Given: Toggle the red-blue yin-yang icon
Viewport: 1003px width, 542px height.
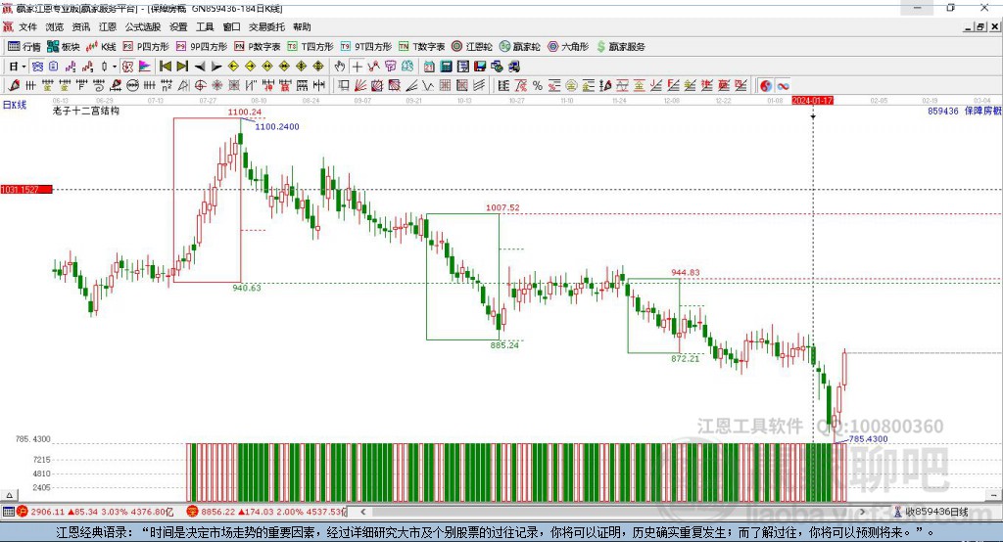Looking at the screenshot, I should click(766, 86).
